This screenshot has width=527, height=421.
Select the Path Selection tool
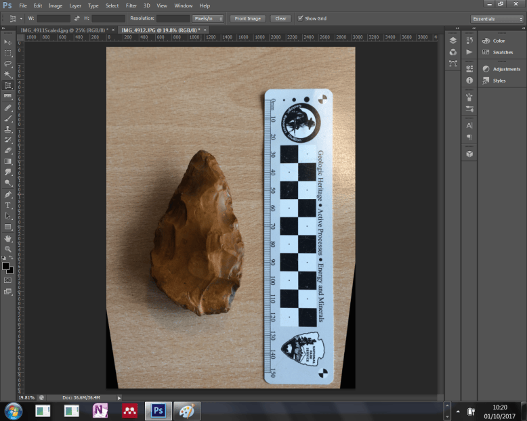coord(7,216)
